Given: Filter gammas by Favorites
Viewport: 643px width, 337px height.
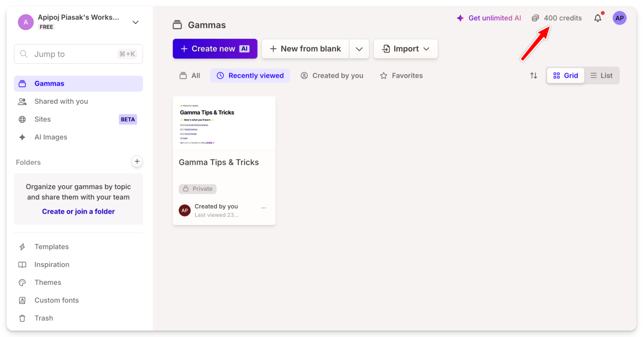Looking at the screenshot, I should [x=401, y=75].
